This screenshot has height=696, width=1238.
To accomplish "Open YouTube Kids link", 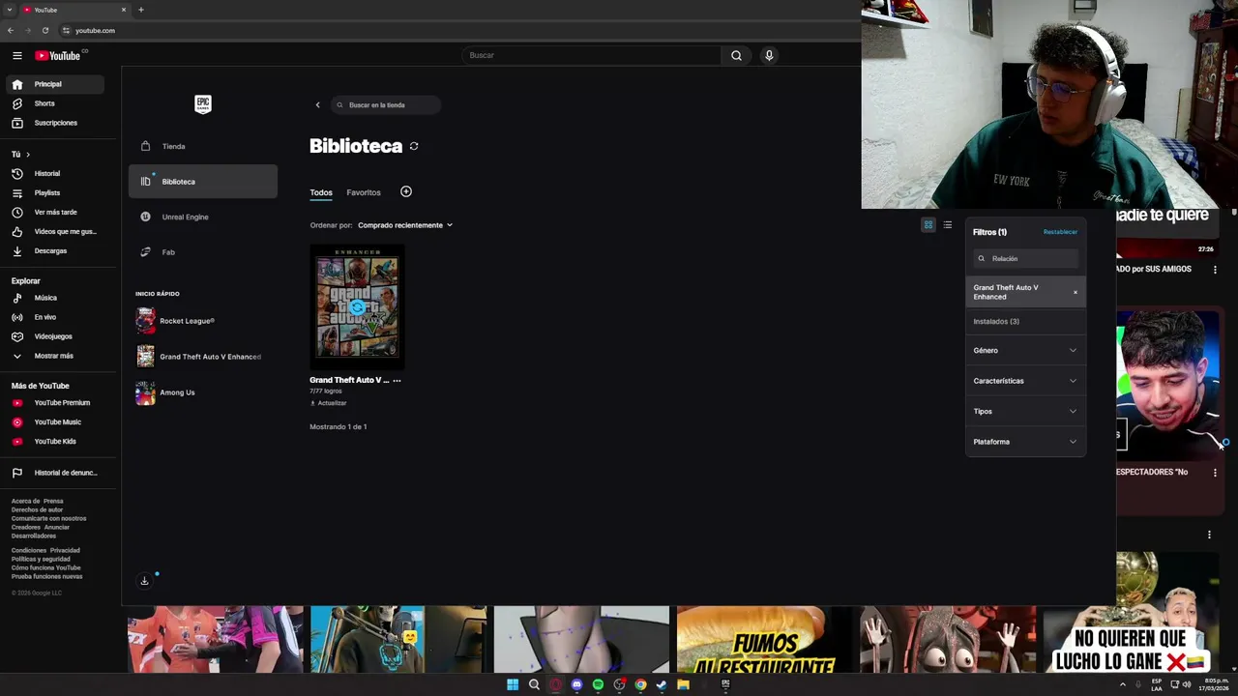I will click(54, 442).
